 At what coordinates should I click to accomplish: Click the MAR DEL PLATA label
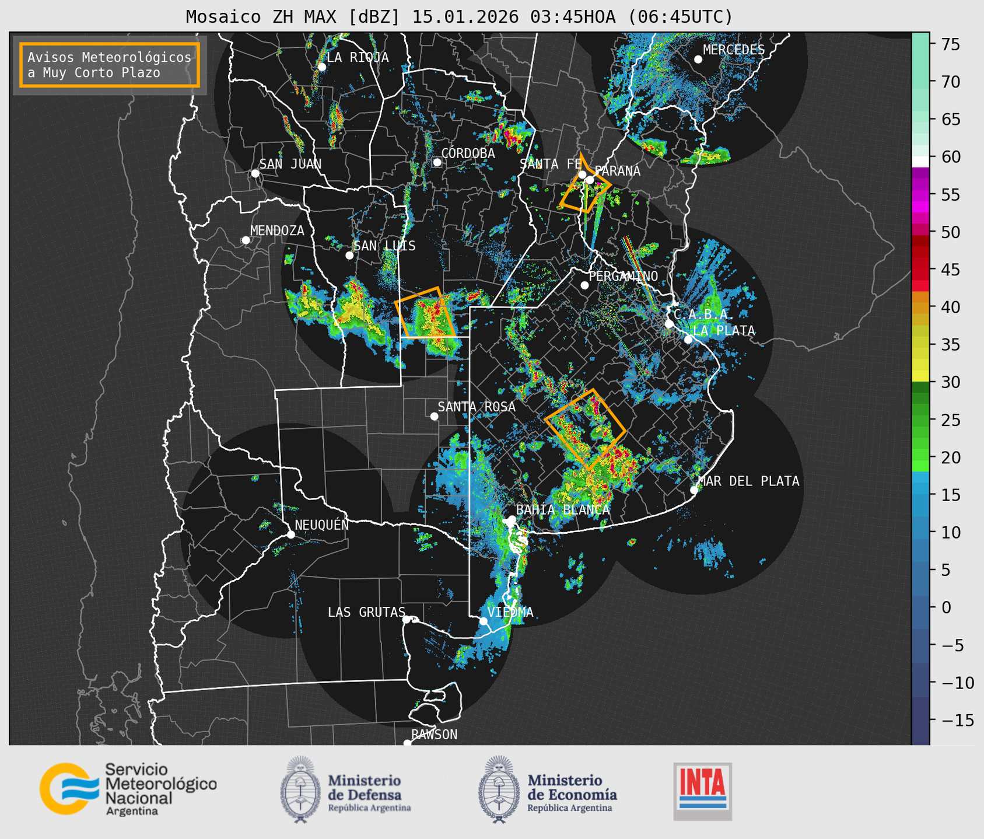pyautogui.click(x=748, y=481)
